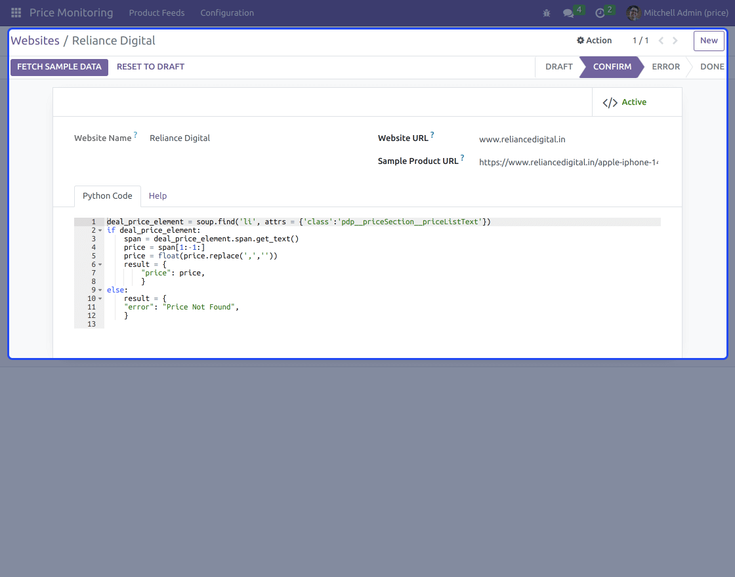Collapse the code fold at line 9
Viewport: 735px width, 577px height.
pyautogui.click(x=100, y=290)
